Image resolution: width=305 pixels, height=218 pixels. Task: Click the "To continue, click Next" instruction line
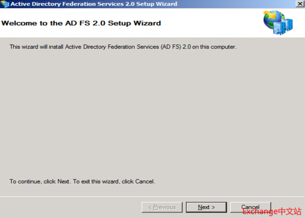tap(82, 181)
